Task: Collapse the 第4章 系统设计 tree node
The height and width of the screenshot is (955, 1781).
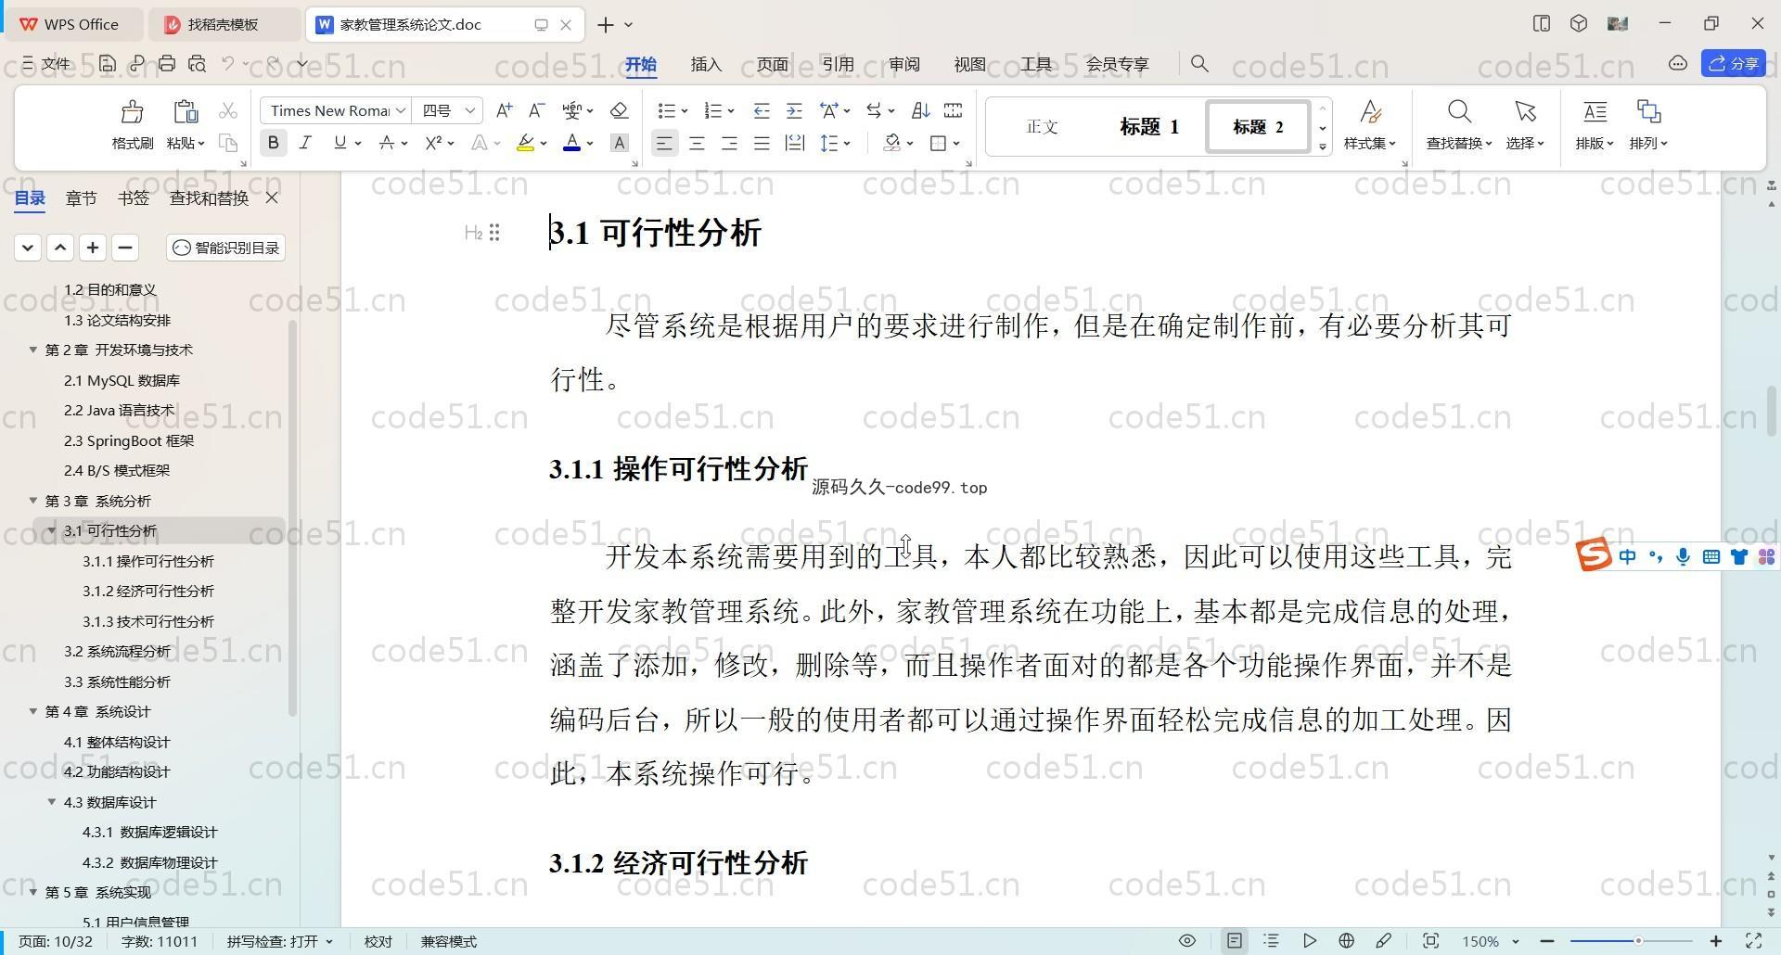Action: click(x=32, y=711)
